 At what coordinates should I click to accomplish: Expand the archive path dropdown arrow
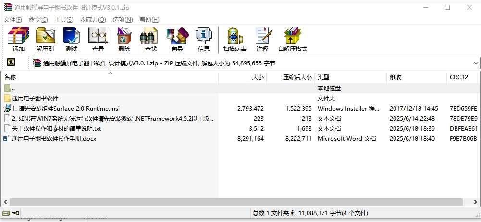476,63
